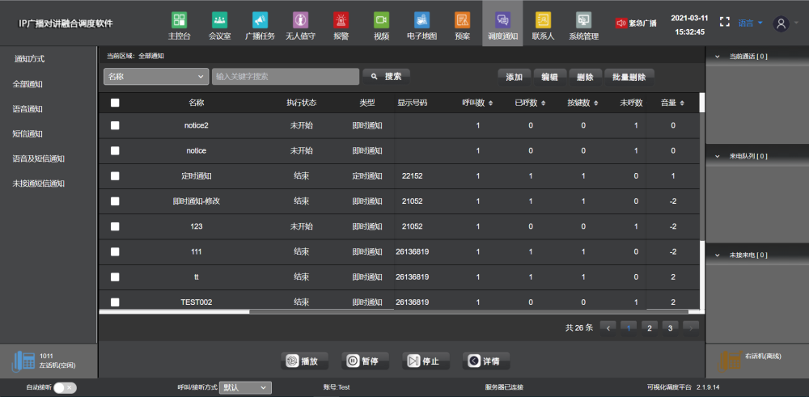
Task: Check the box for 即时通知-修改 row
Action: [115, 201]
